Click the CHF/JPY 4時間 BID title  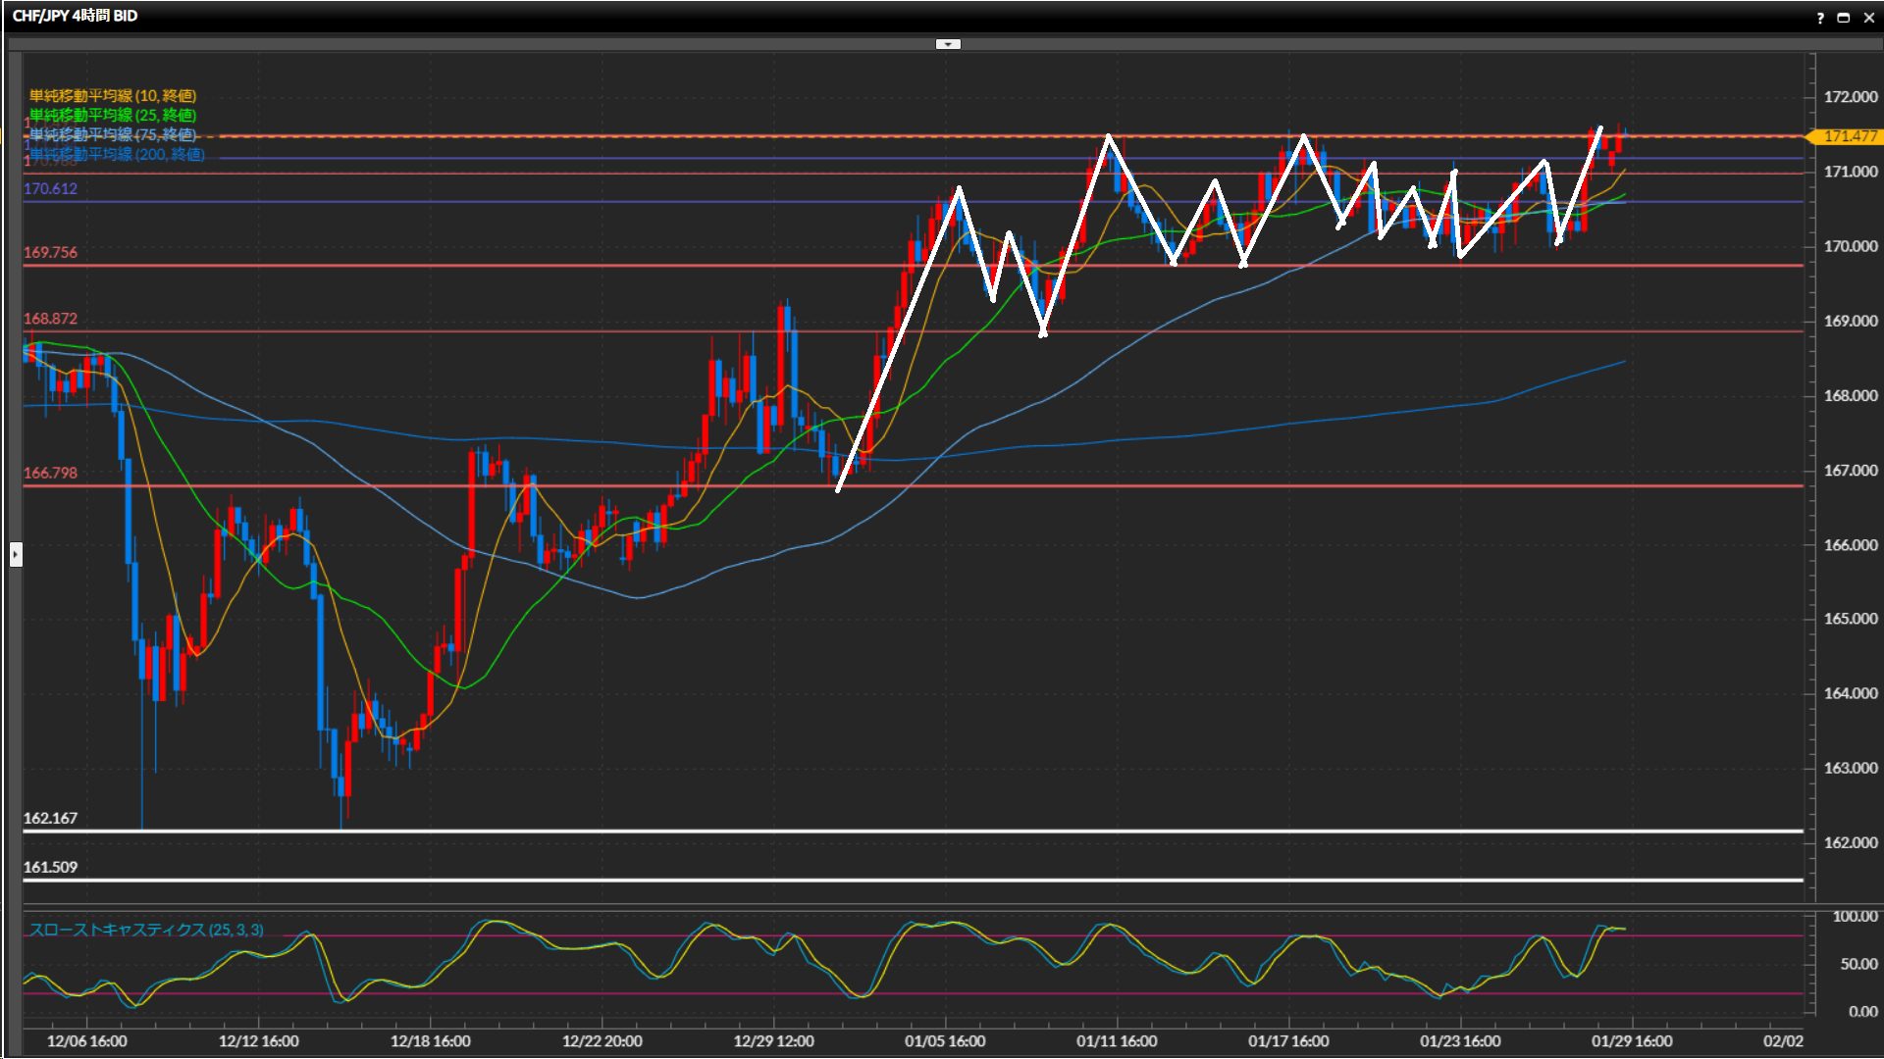coord(75,16)
